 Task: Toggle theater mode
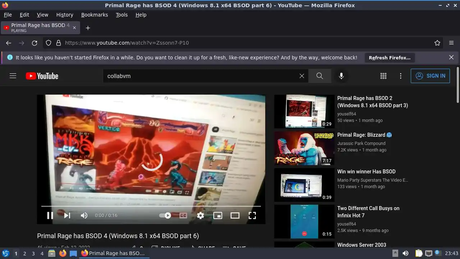(x=235, y=215)
